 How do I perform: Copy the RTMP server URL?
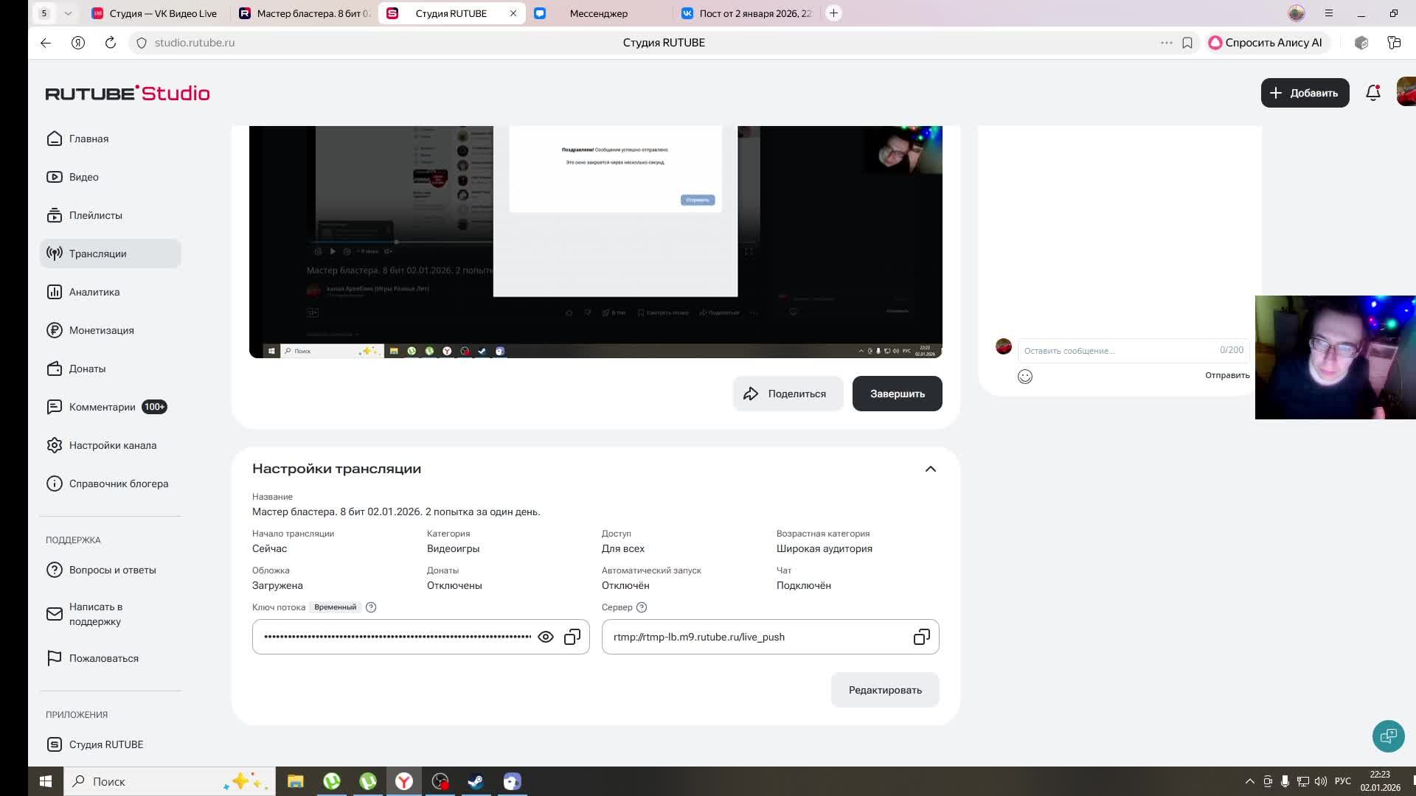pyautogui.click(x=921, y=637)
